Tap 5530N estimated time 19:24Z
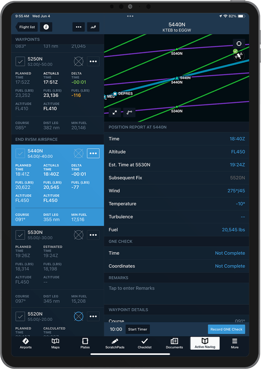 (51, 256)
